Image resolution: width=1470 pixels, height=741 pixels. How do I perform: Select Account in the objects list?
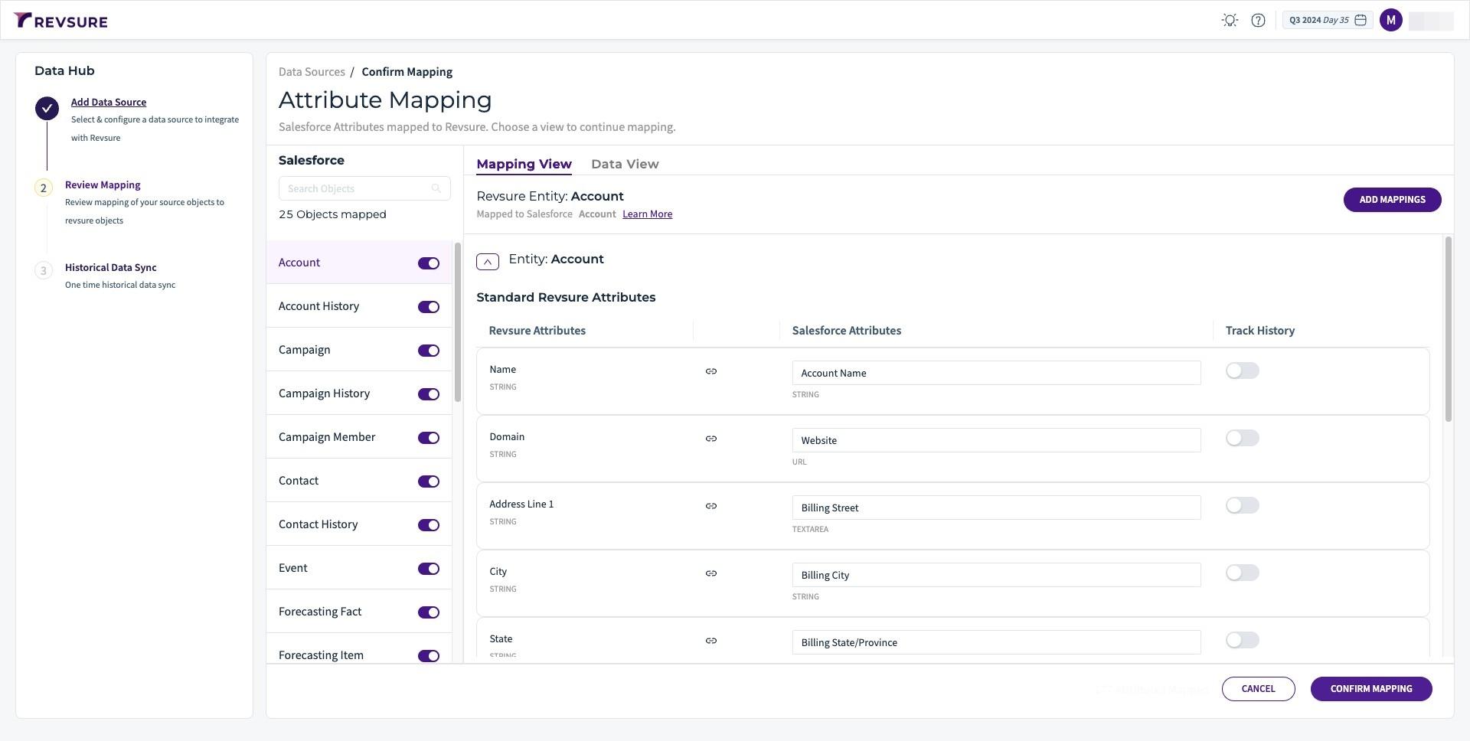coord(359,263)
